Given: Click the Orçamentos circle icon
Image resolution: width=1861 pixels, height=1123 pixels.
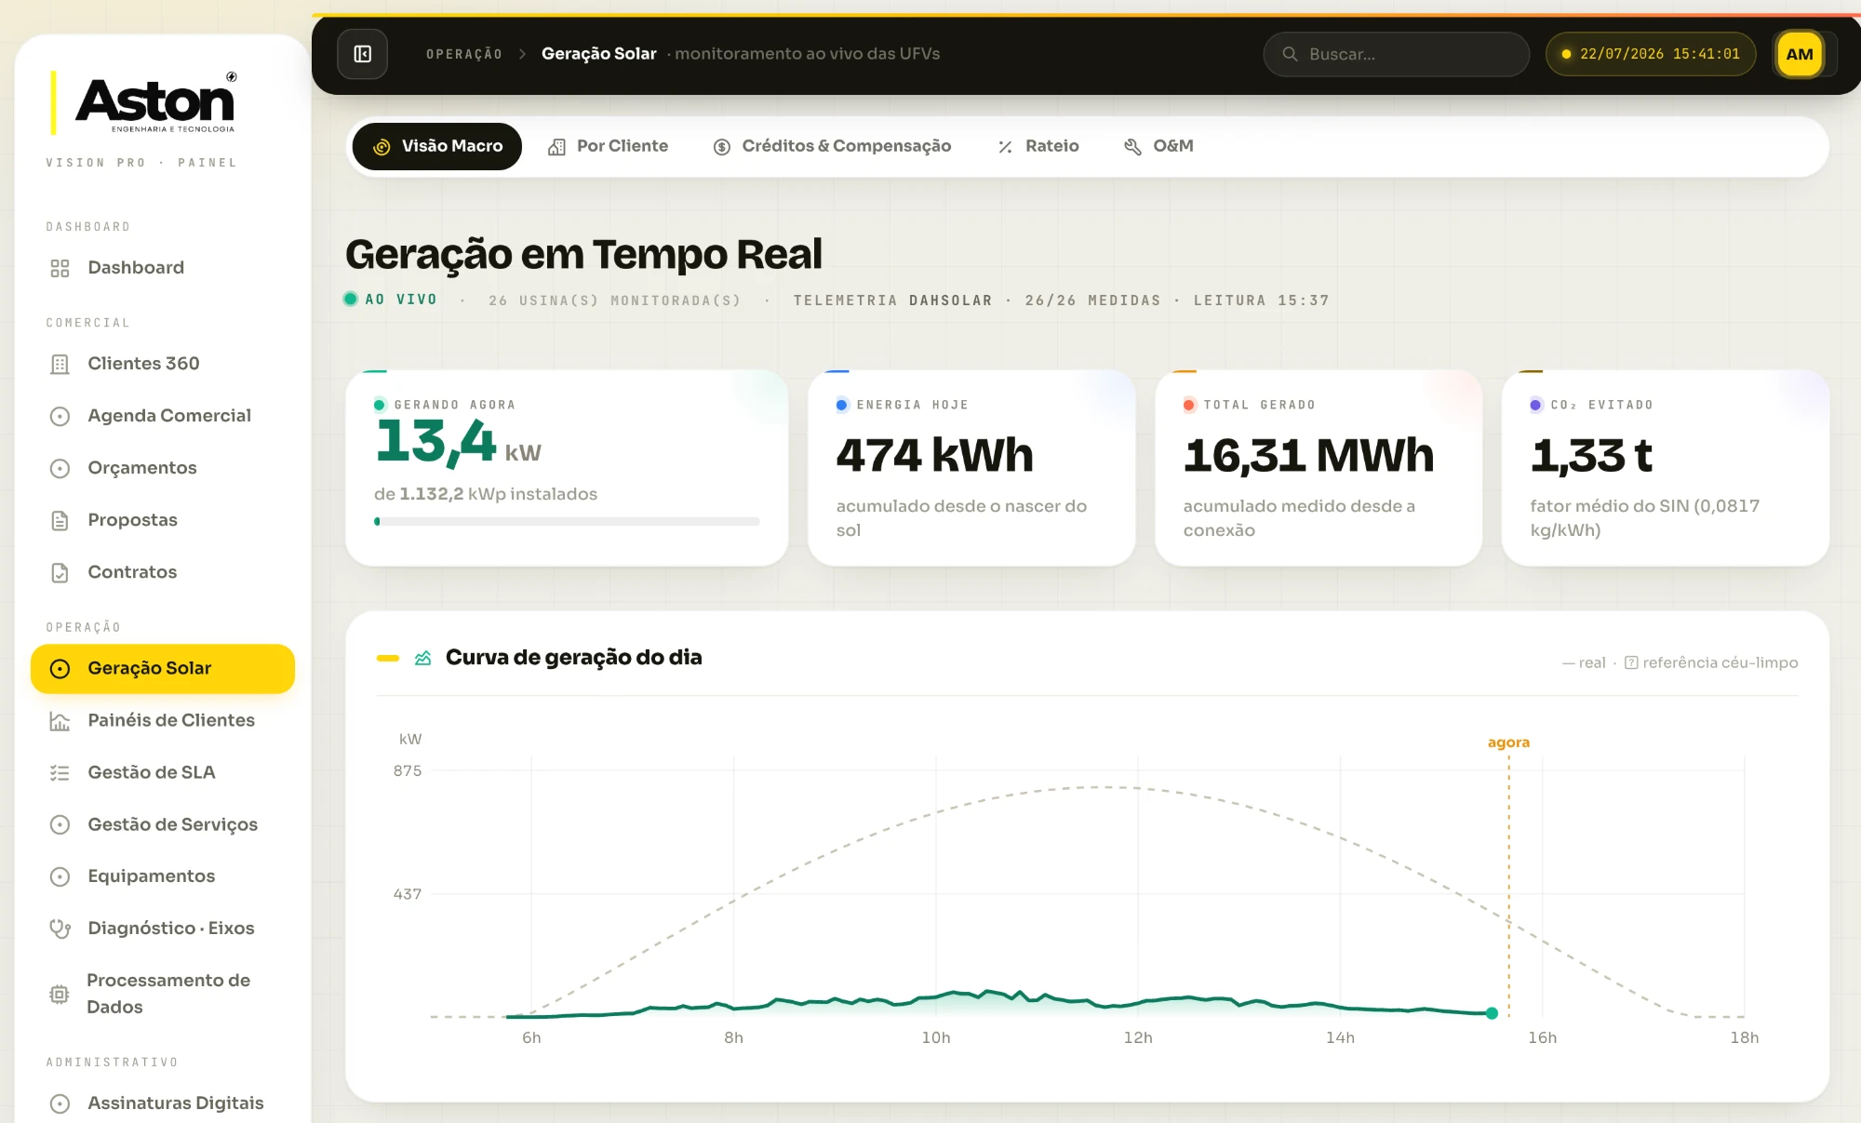Looking at the screenshot, I should [60, 468].
